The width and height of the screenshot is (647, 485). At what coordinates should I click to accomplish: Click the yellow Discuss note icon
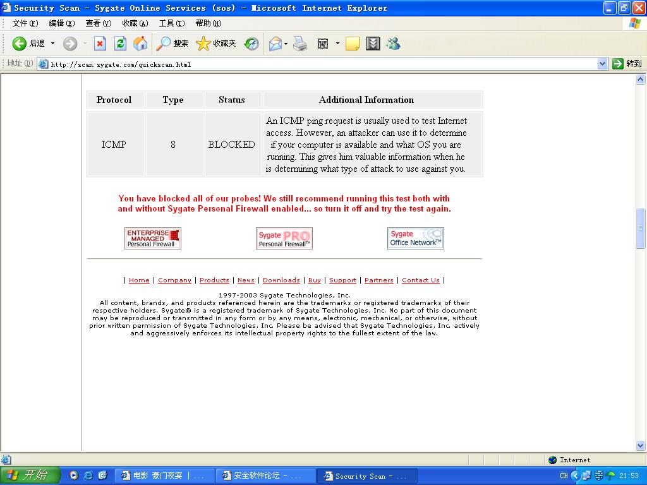(352, 44)
